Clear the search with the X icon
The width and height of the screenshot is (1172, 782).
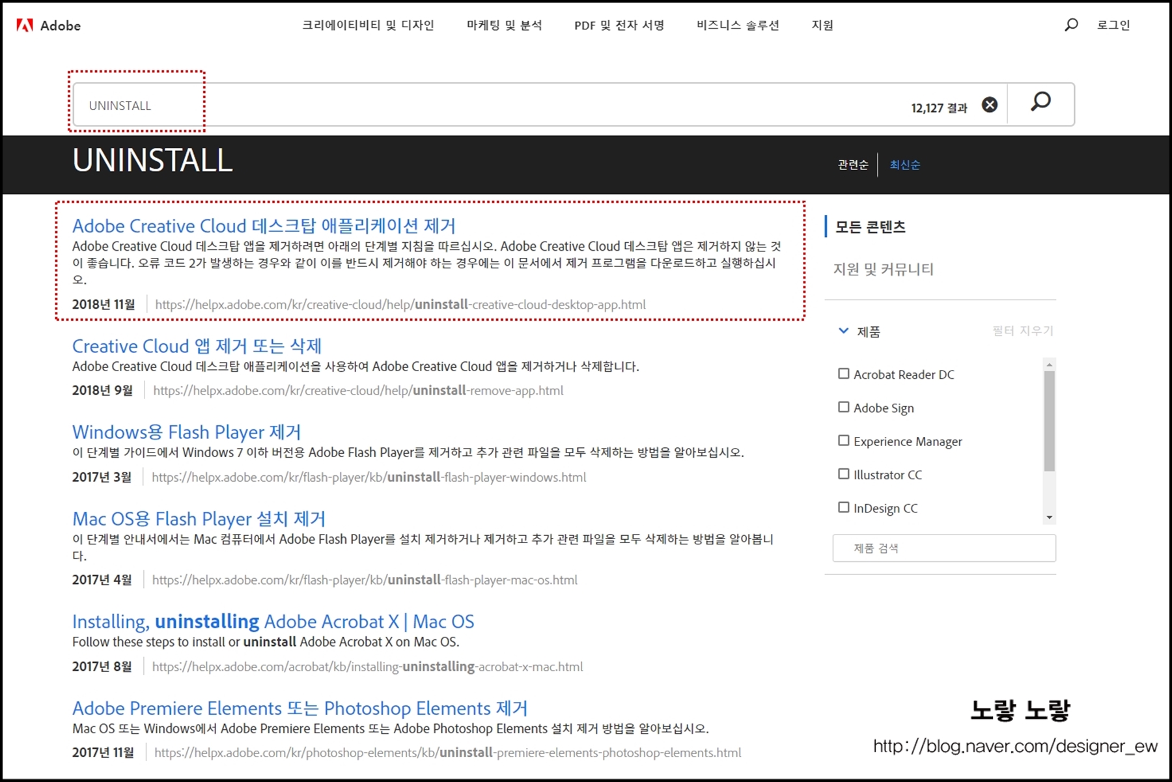point(990,105)
